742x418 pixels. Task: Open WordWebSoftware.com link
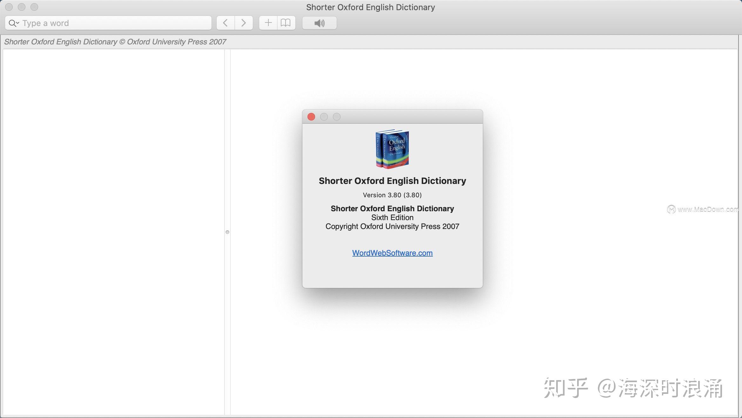392,253
